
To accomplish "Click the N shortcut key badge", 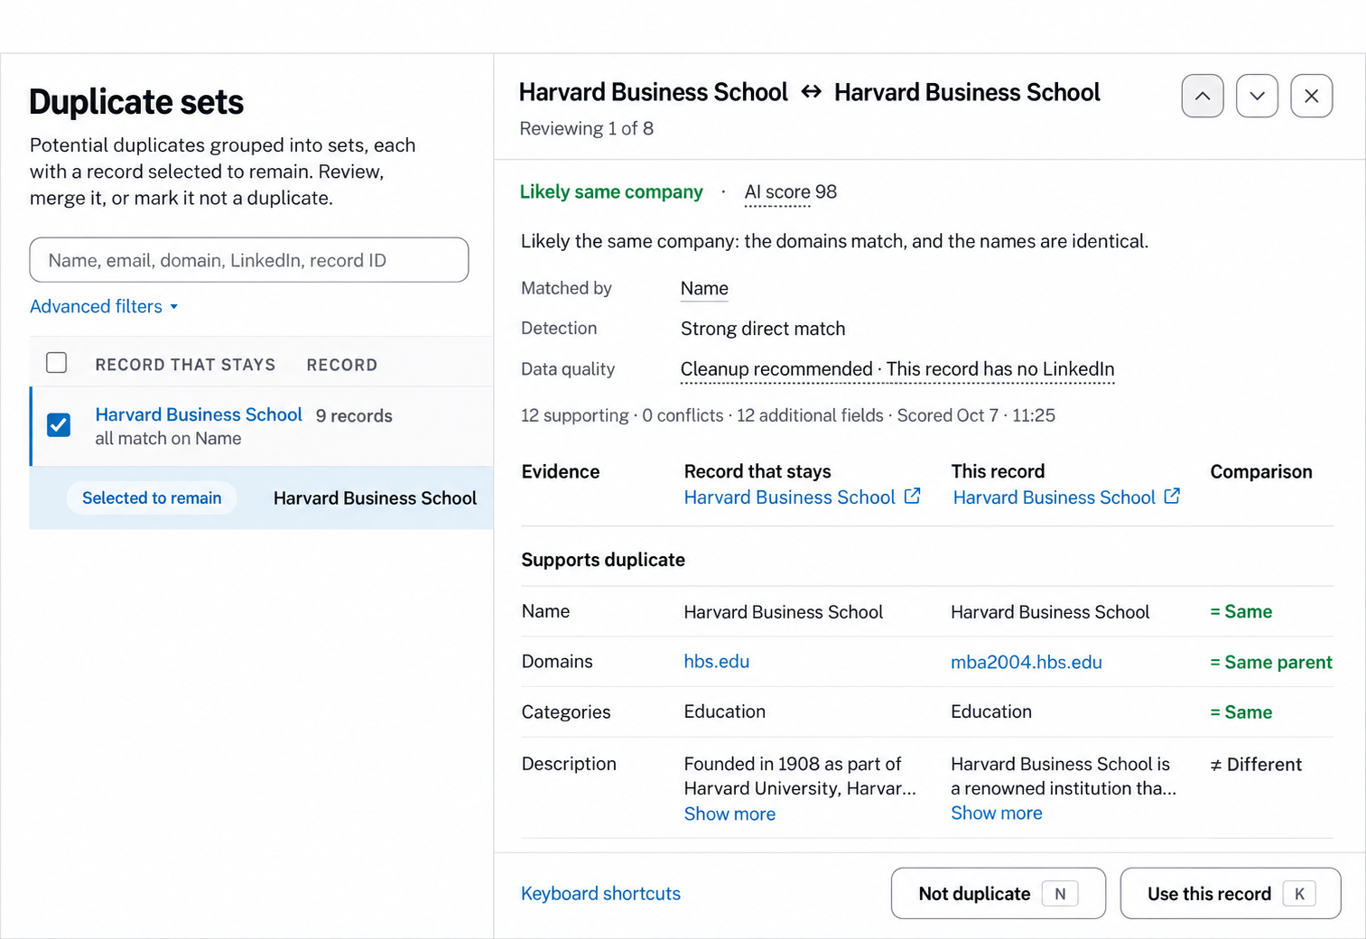I will 1060,894.
